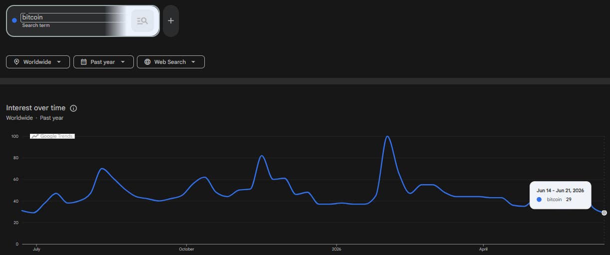Open the Web Search type dropdown
This screenshot has height=255, width=610.
[171, 62]
